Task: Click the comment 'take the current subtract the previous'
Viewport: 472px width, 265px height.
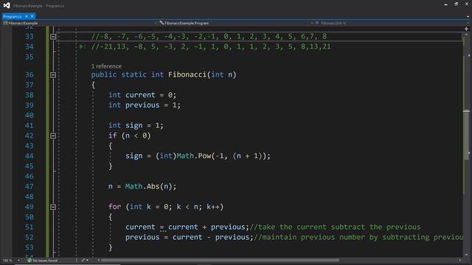Action: click(335, 227)
